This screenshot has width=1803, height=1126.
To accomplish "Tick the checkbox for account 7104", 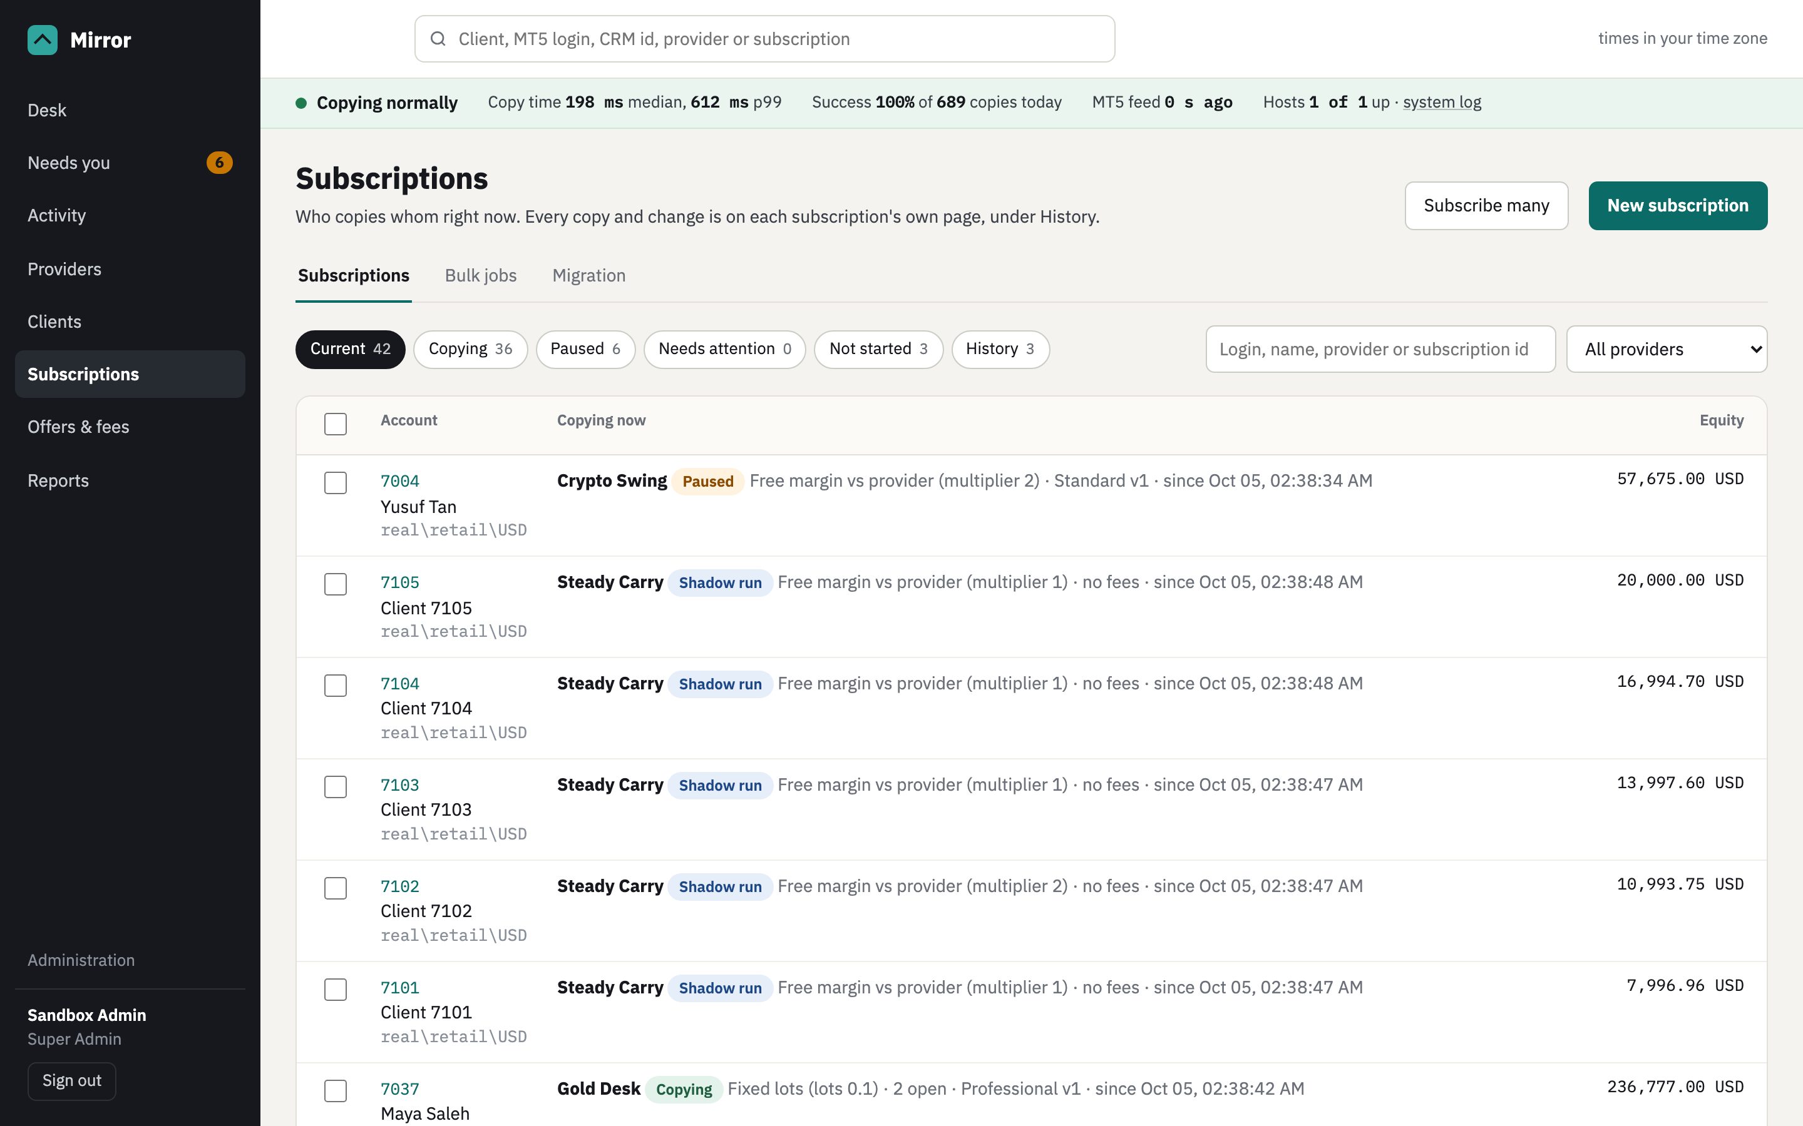I will click(x=336, y=685).
